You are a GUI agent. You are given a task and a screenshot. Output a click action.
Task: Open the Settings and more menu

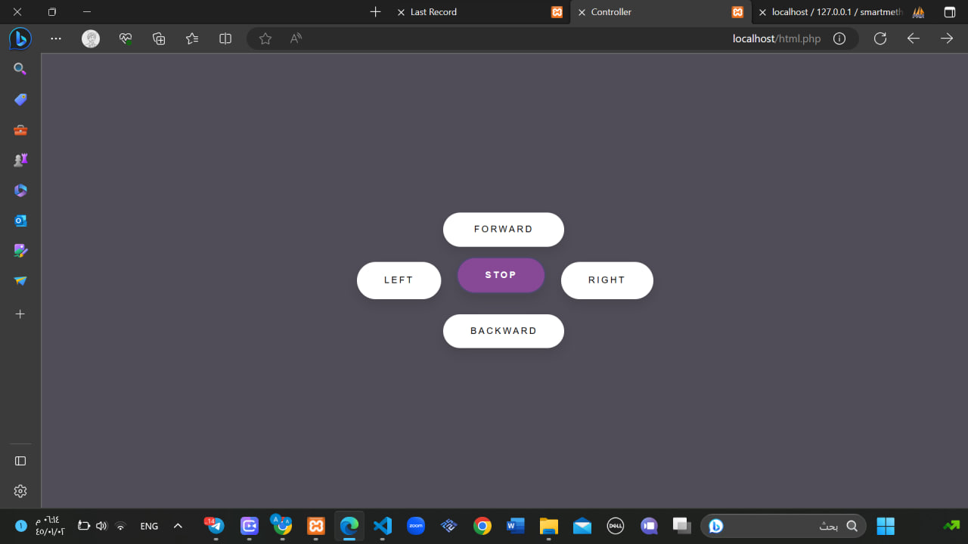pos(55,39)
